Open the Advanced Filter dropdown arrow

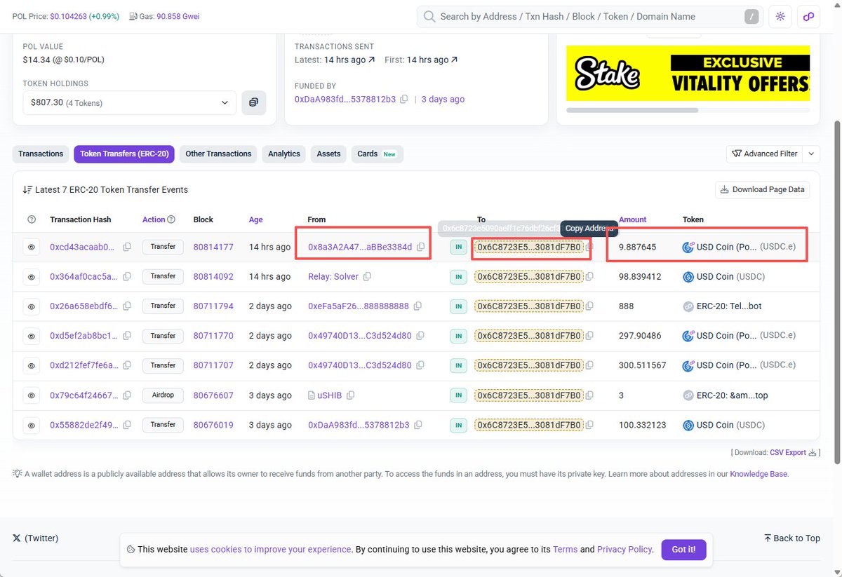(x=811, y=154)
